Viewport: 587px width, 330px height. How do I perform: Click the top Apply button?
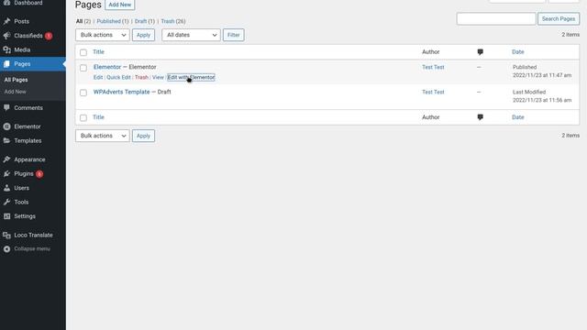click(143, 35)
